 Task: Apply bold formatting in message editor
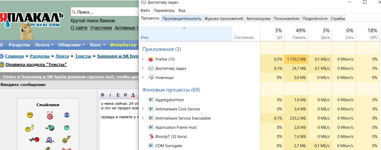103,95
